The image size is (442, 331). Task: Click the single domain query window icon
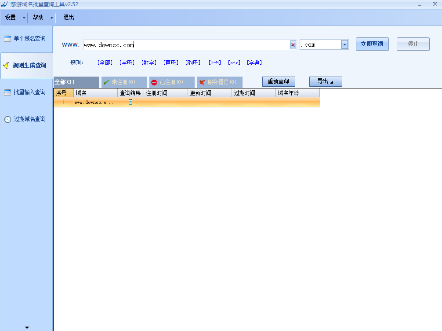[x=7, y=39]
